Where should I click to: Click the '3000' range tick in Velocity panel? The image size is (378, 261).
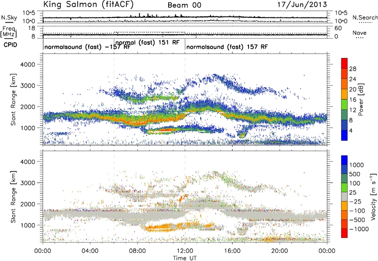pos(28,183)
